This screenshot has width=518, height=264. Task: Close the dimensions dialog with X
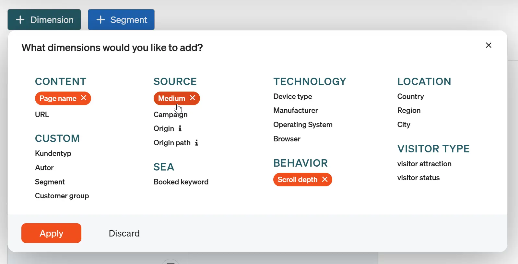pyautogui.click(x=489, y=45)
